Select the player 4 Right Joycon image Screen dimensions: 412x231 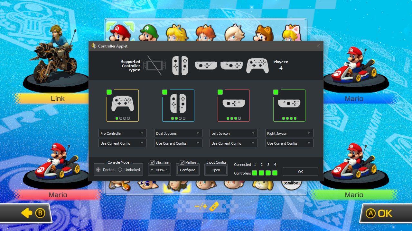tap(289, 106)
